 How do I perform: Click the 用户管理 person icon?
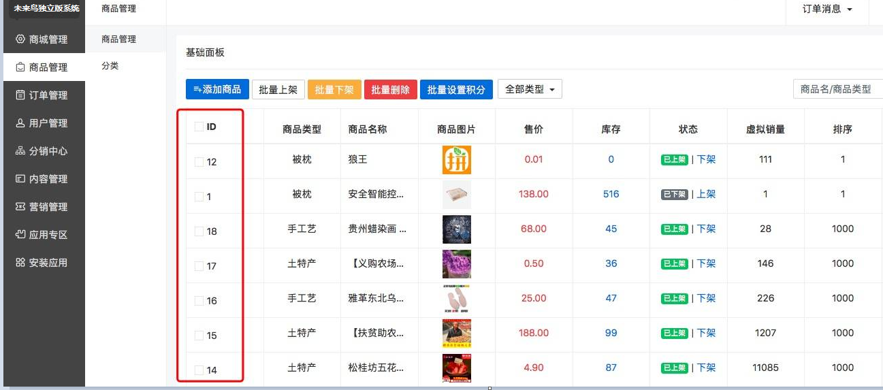pyautogui.click(x=20, y=123)
